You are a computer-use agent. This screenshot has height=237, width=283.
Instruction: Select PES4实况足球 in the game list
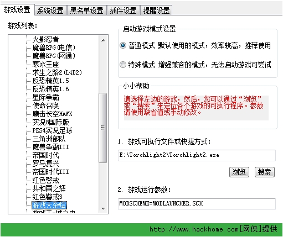coord(52,130)
